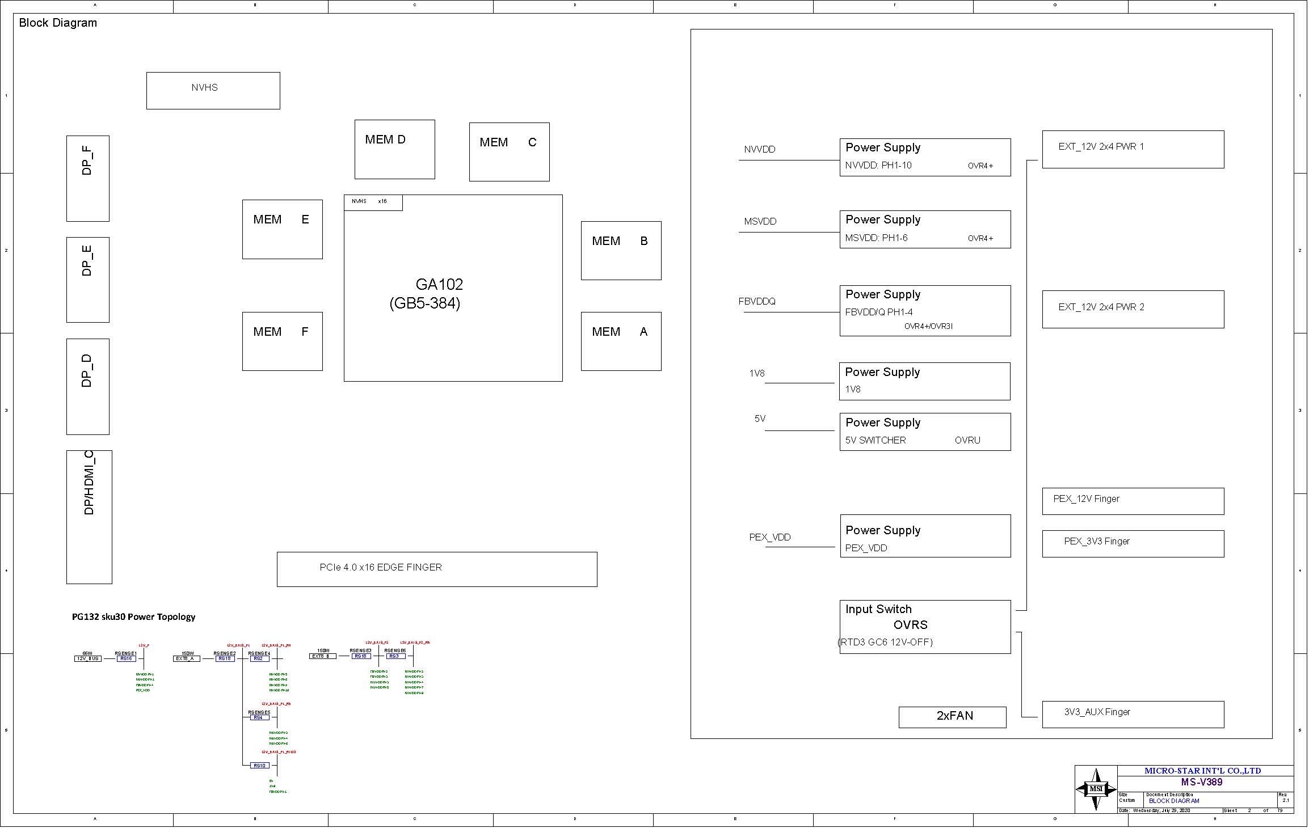Click the MEM D memory block

click(394, 150)
